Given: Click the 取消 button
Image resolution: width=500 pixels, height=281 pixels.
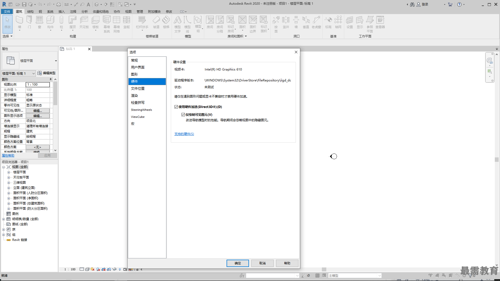Looking at the screenshot, I should coord(262,263).
